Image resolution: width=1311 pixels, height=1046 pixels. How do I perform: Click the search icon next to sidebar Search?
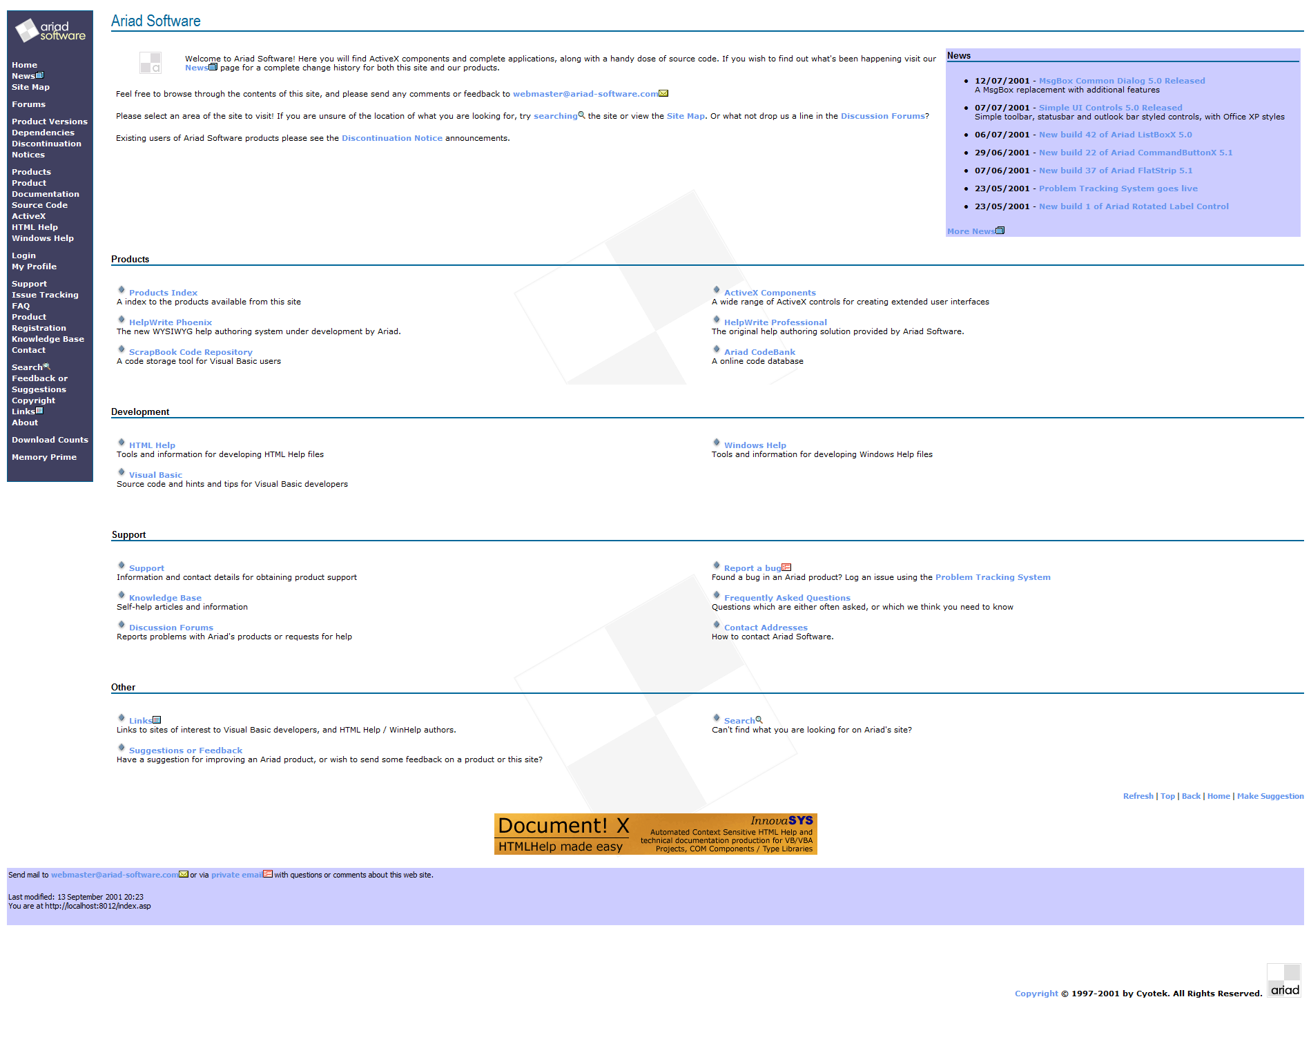47,367
